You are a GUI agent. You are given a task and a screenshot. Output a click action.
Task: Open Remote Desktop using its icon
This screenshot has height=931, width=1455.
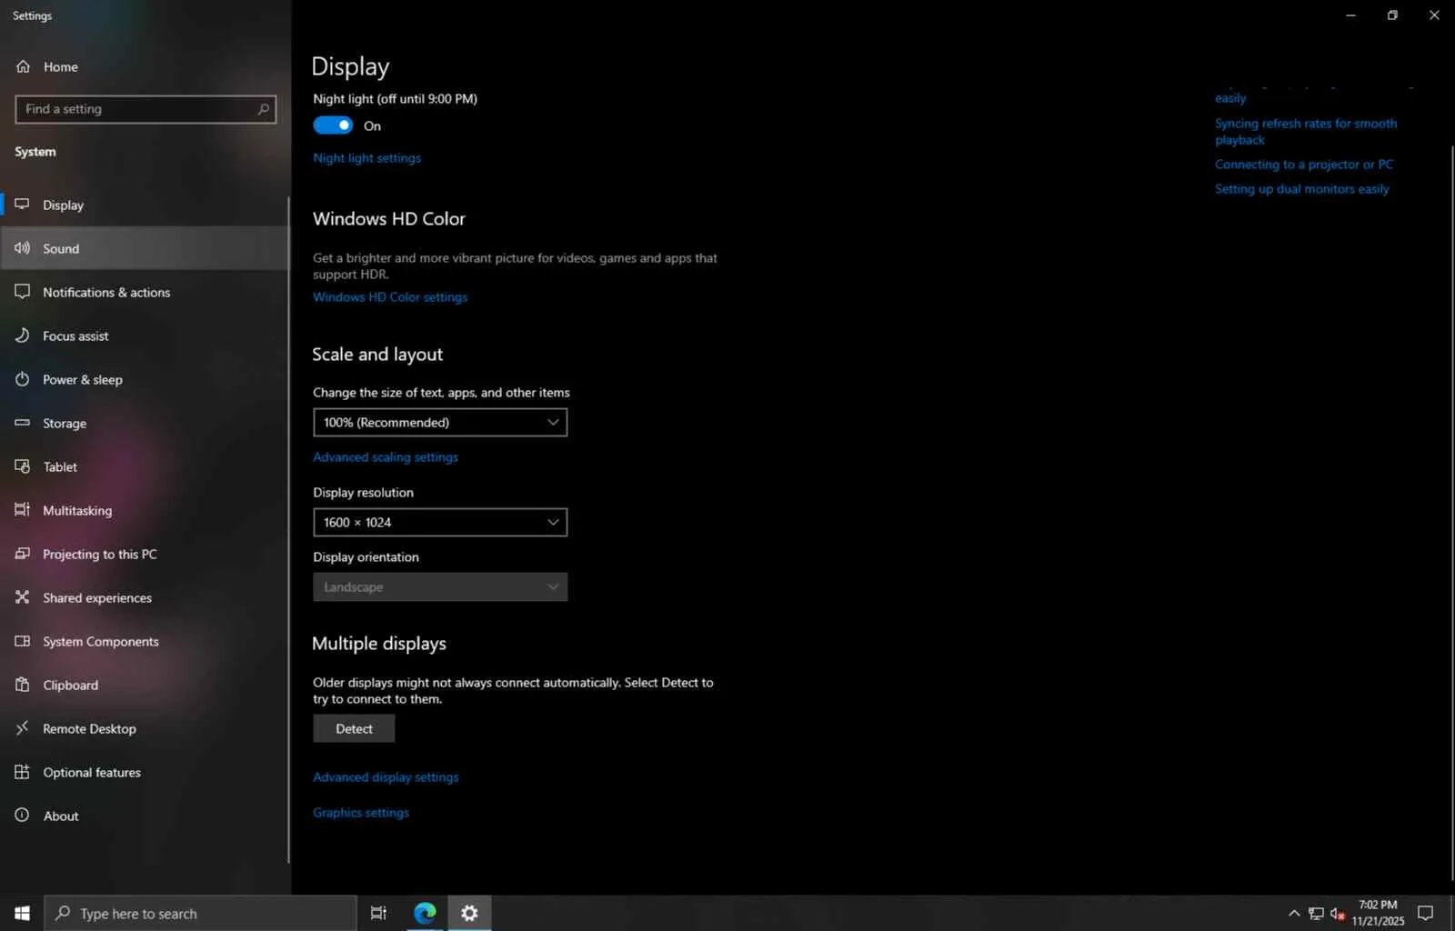coord(23,728)
